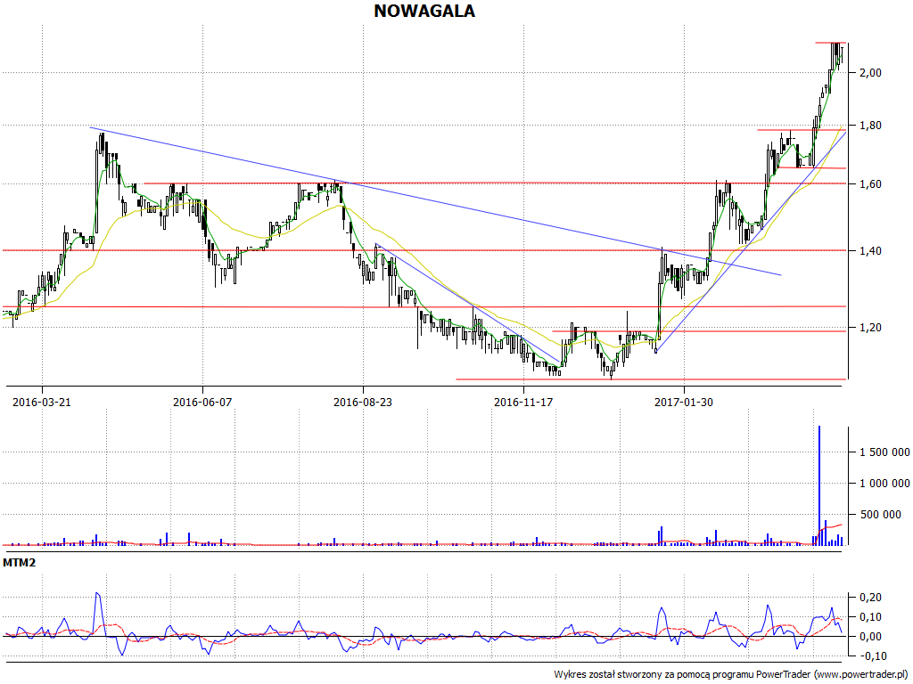
Task: Open the PowerTrader credit footer text
Action: 732,675
